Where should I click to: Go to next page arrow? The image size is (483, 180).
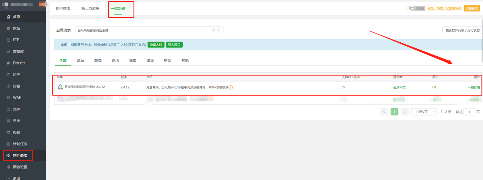[x=405, y=112]
